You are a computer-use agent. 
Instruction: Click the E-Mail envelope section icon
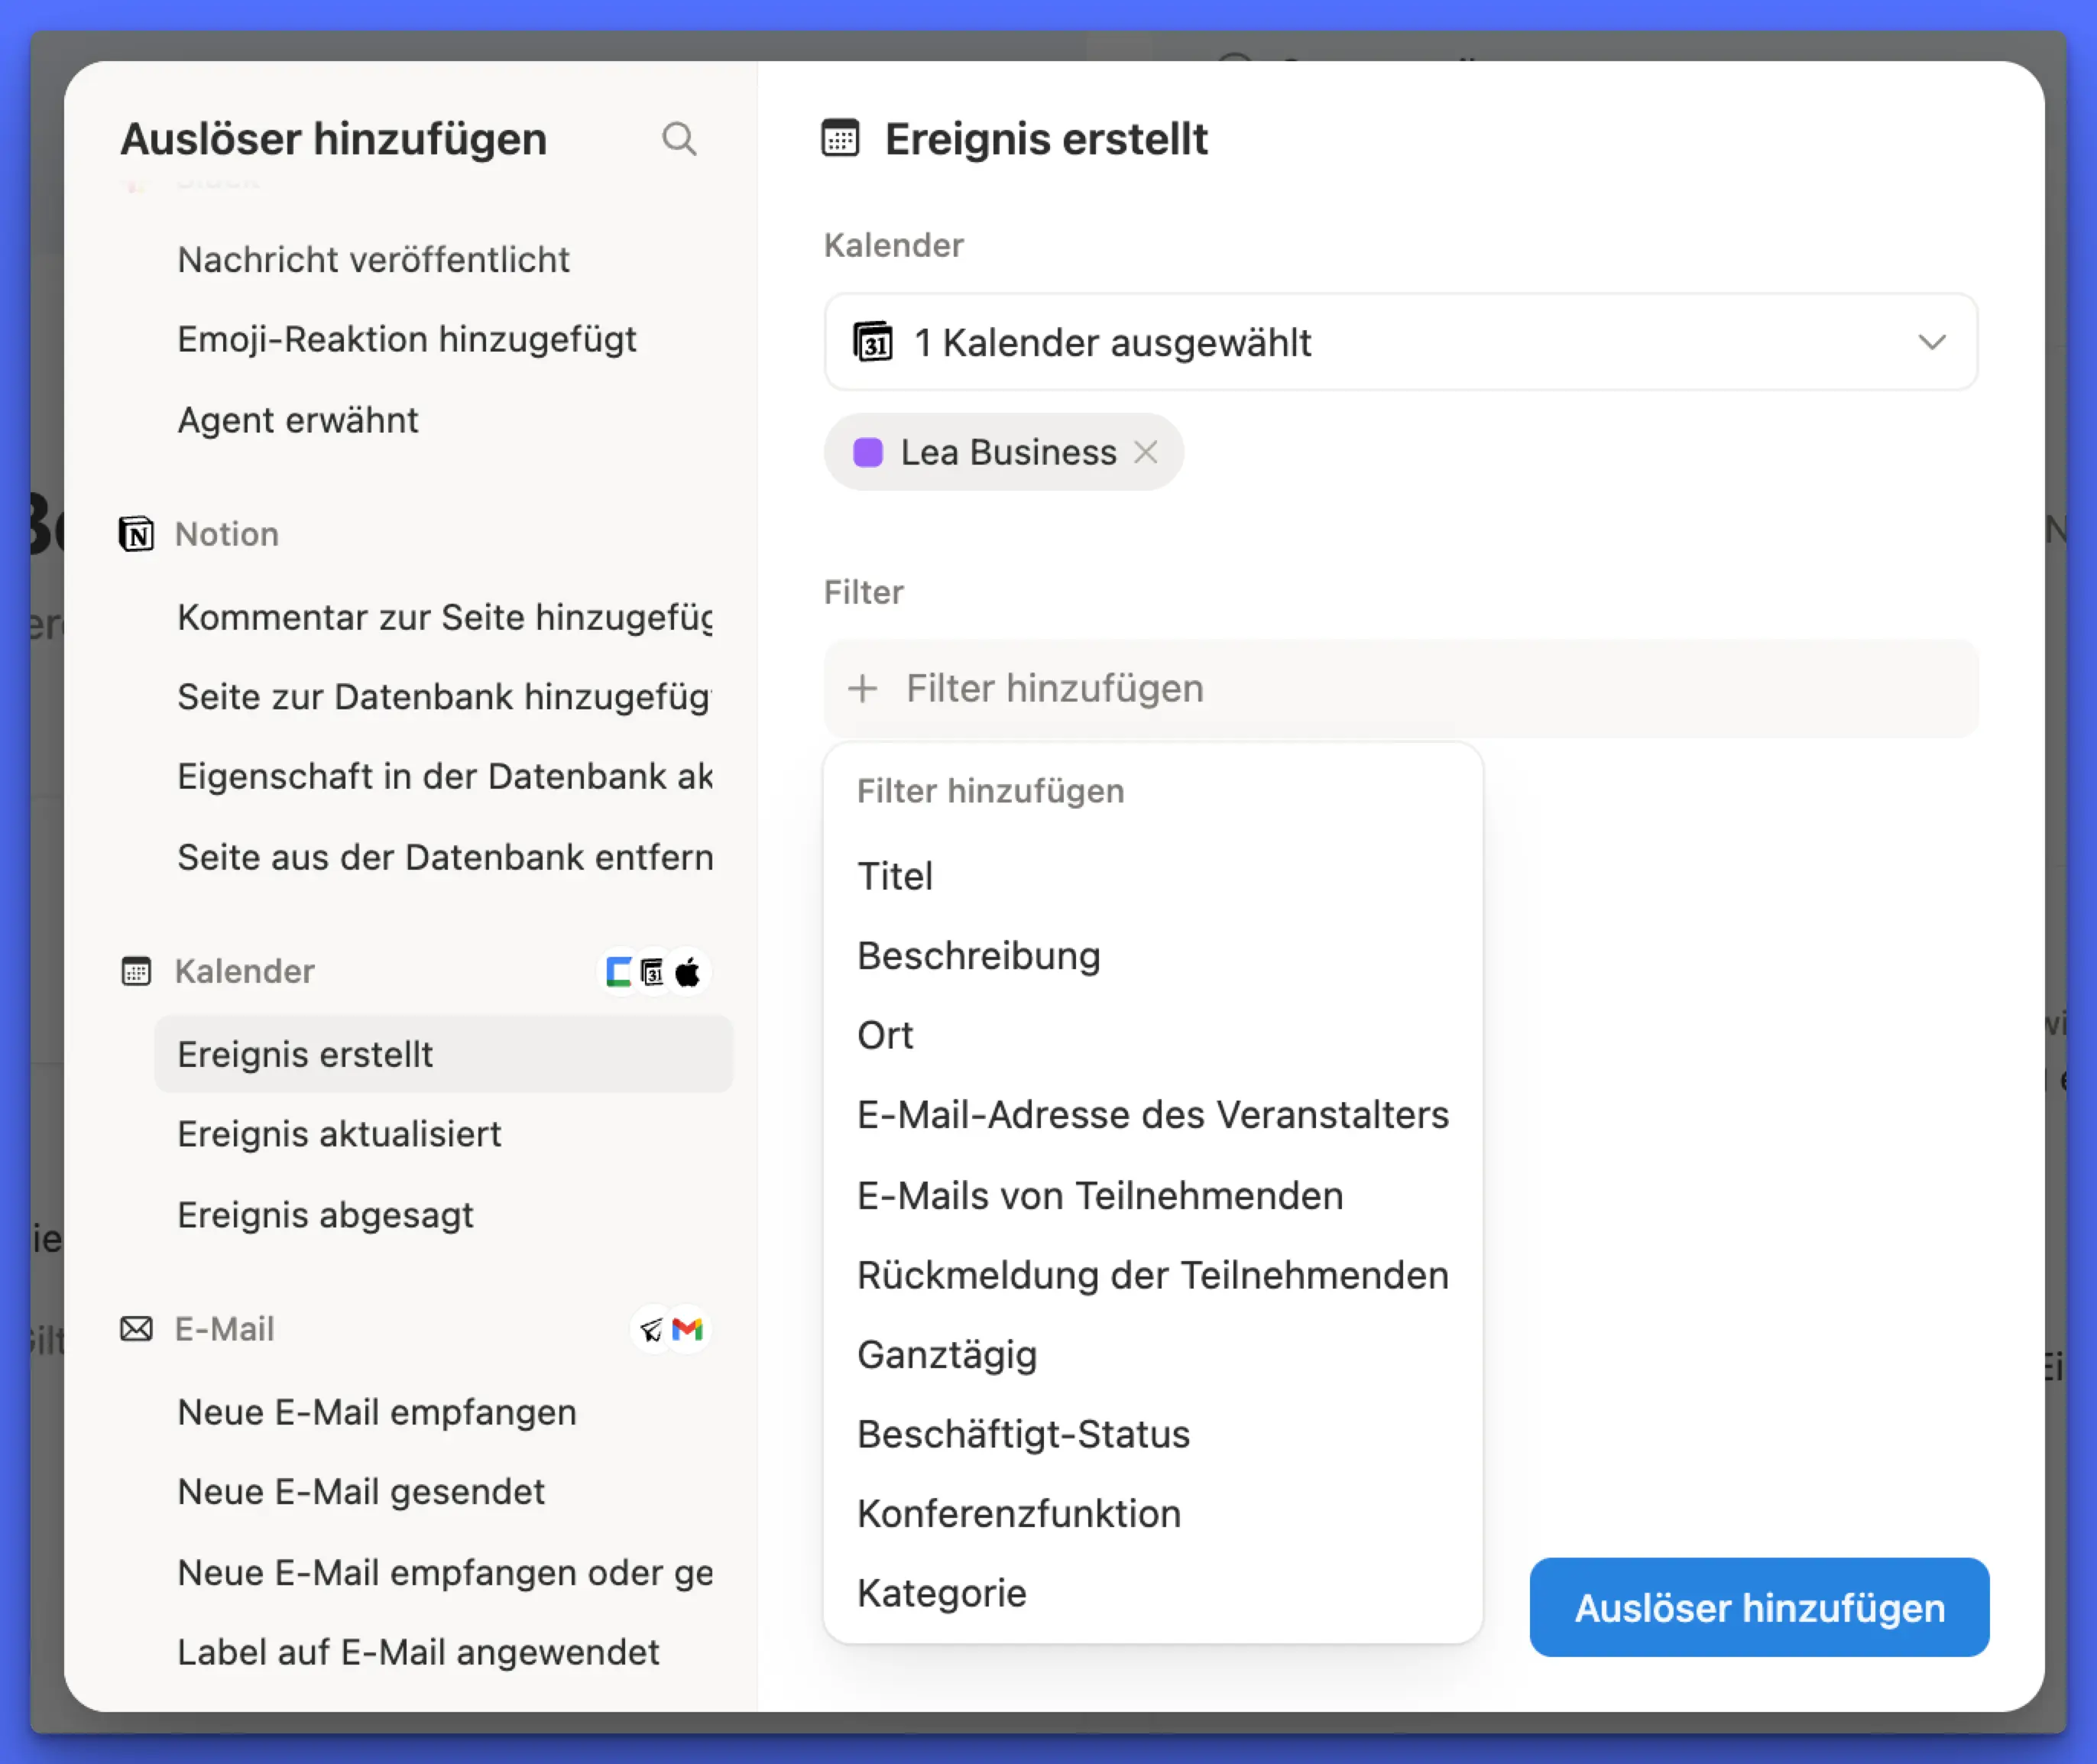(x=136, y=1329)
